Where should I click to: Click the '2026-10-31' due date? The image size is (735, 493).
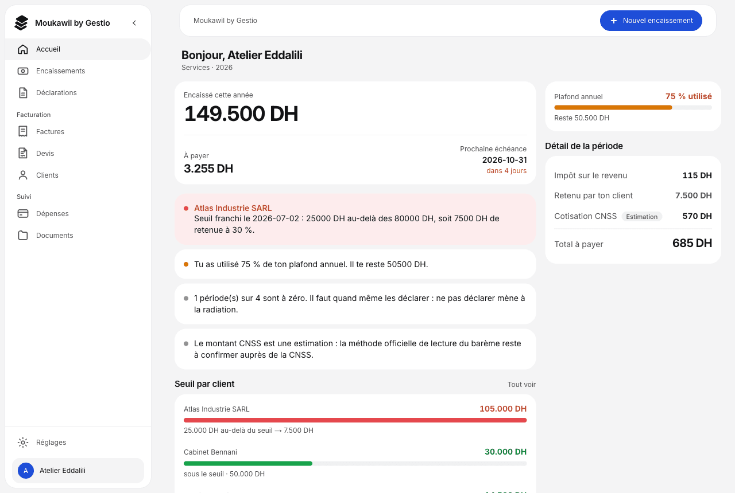tap(504, 160)
